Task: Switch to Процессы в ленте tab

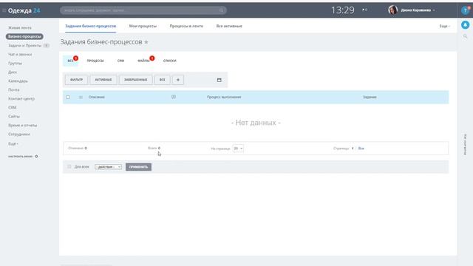Action: click(x=186, y=27)
